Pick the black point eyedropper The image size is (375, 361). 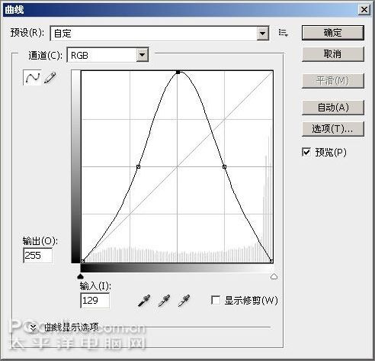point(144,301)
